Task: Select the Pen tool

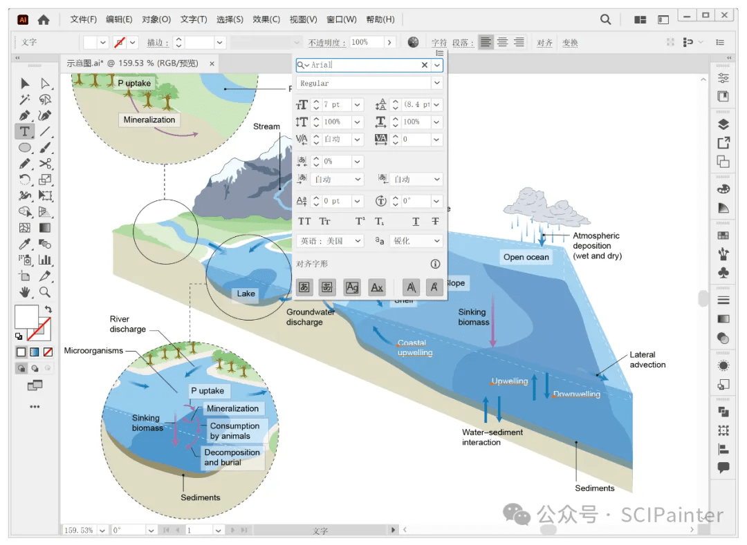Action: 25,115
